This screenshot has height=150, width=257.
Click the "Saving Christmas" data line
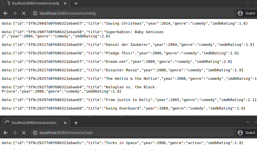125,23
